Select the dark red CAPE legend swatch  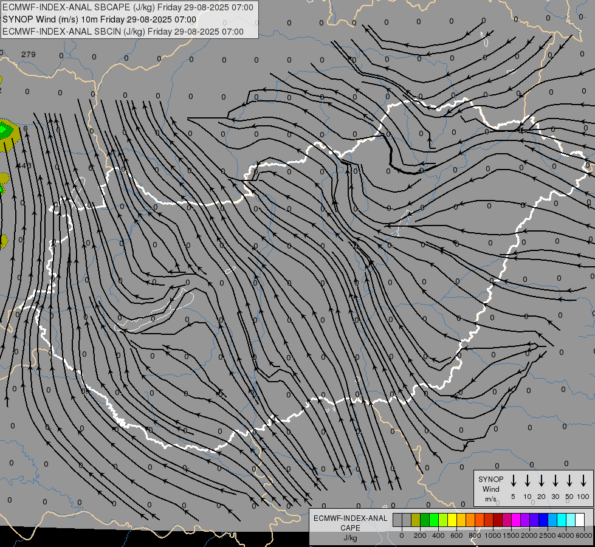[498, 520]
